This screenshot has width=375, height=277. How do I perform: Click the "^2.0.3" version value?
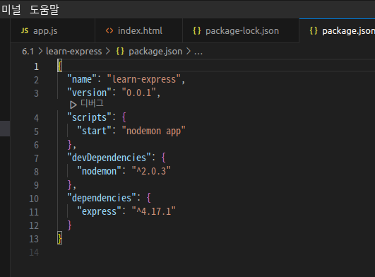click(x=151, y=171)
